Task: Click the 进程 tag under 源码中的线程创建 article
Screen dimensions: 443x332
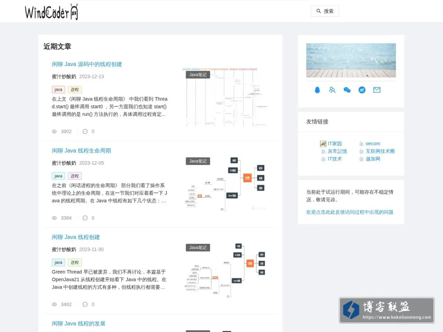Action: [75, 90]
